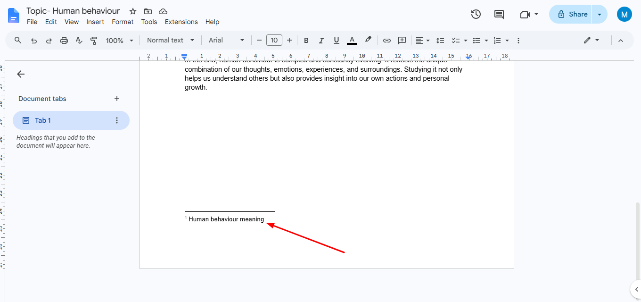The width and height of the screenshot is (641, 302).
Task: Add a comment from the toolbar
Action: point(402,41)
